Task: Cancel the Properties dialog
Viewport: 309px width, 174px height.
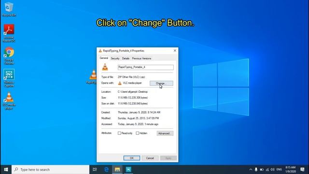Action: pyautogui.click(x=150, y=158)
